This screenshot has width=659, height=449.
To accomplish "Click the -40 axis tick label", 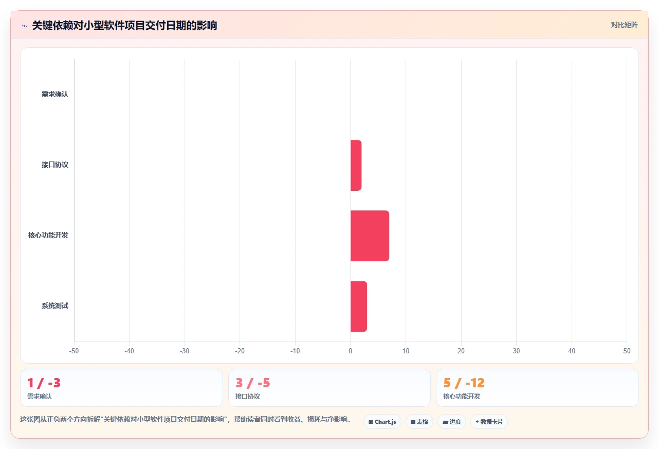I will pyautogui.click(x=129, y=351).
